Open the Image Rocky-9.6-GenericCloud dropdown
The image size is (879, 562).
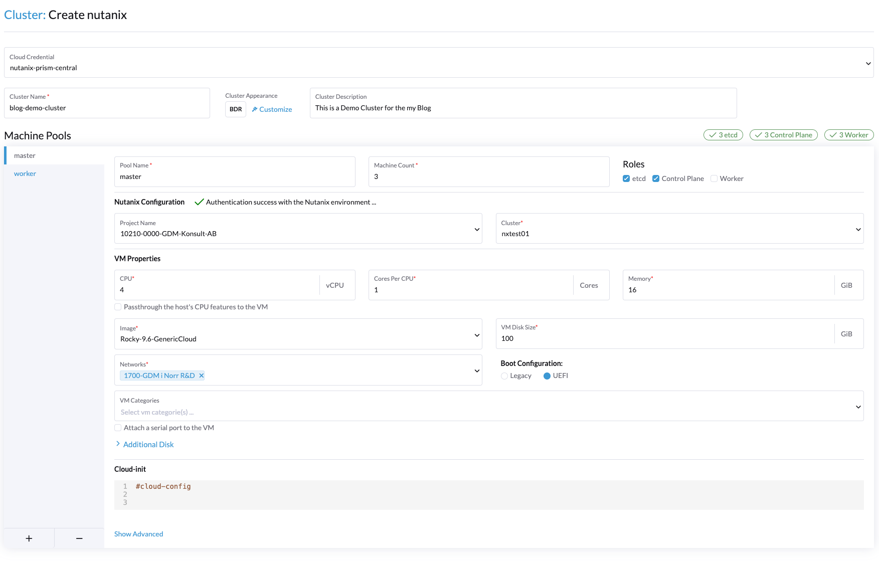point(298,334)
